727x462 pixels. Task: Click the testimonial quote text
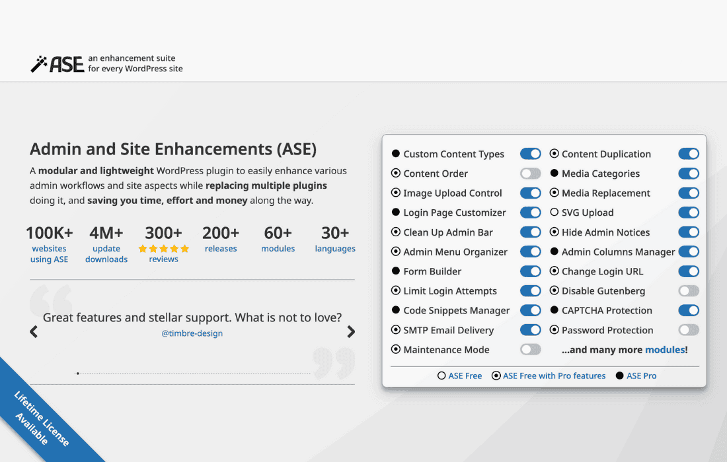[x=192, y=317]
